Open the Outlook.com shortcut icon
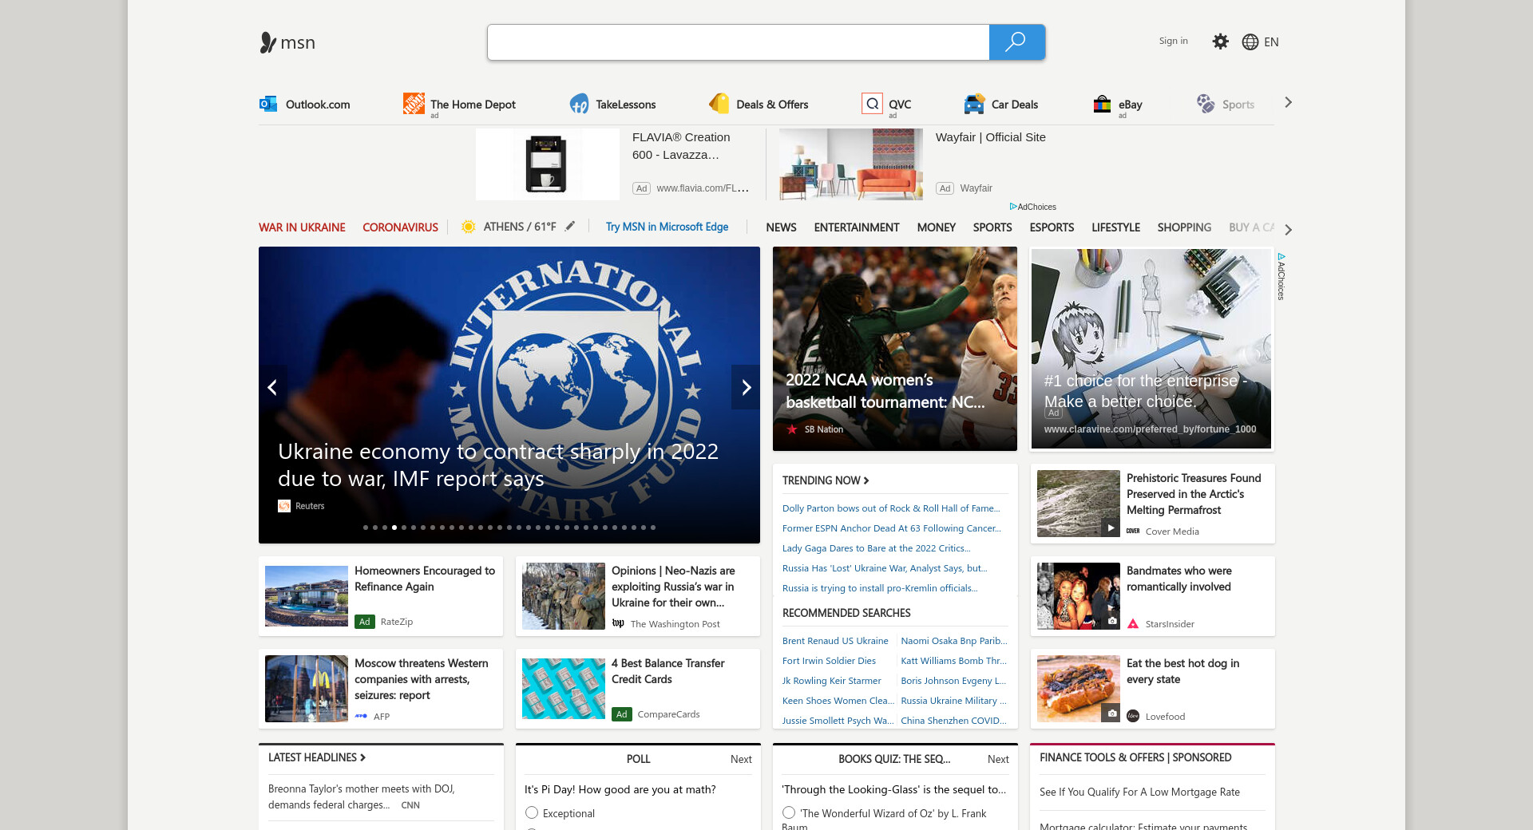Image resolution: width=1533 pixels, height=830 pixels. click(x=268, y=104)
